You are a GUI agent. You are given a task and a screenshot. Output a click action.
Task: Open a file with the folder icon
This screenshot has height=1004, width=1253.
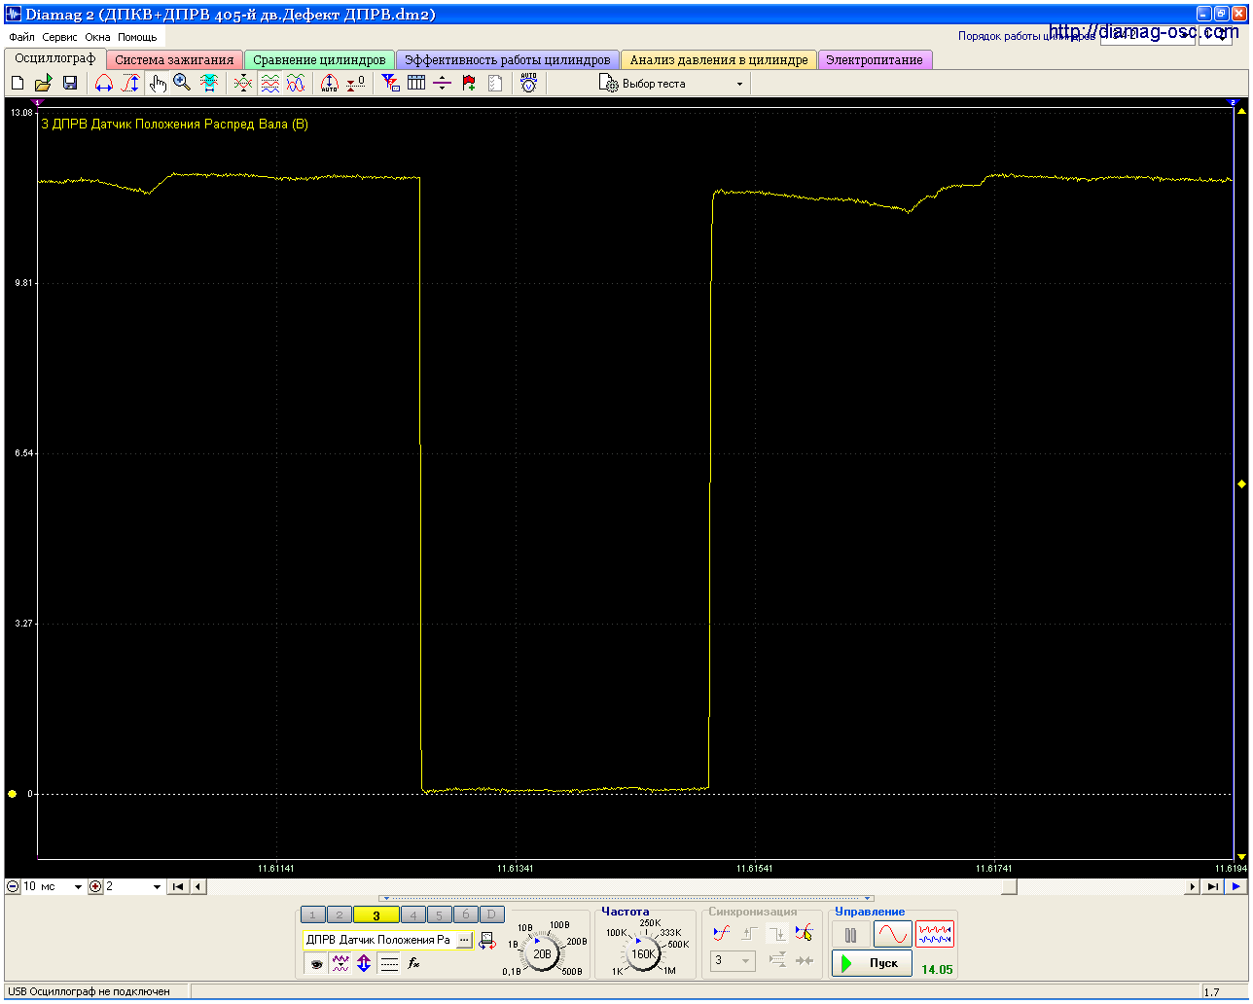pos(43,84)
